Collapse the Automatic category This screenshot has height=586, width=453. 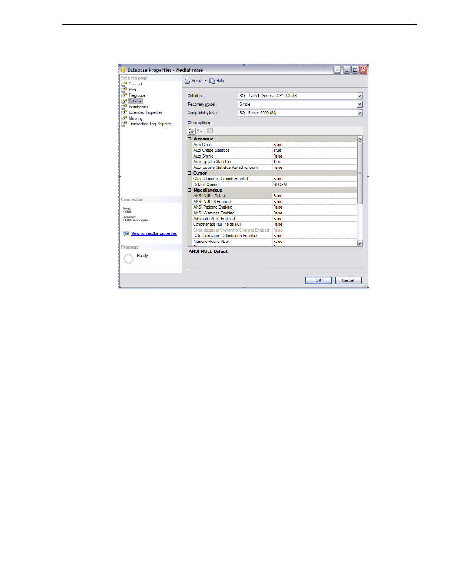pyautogui.click(x=189, y=139)
